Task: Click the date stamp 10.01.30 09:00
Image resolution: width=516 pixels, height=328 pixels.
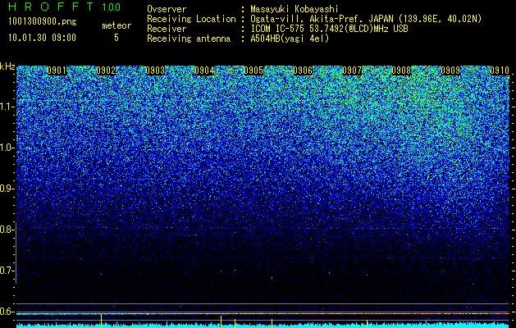Action: click(42, 38)
